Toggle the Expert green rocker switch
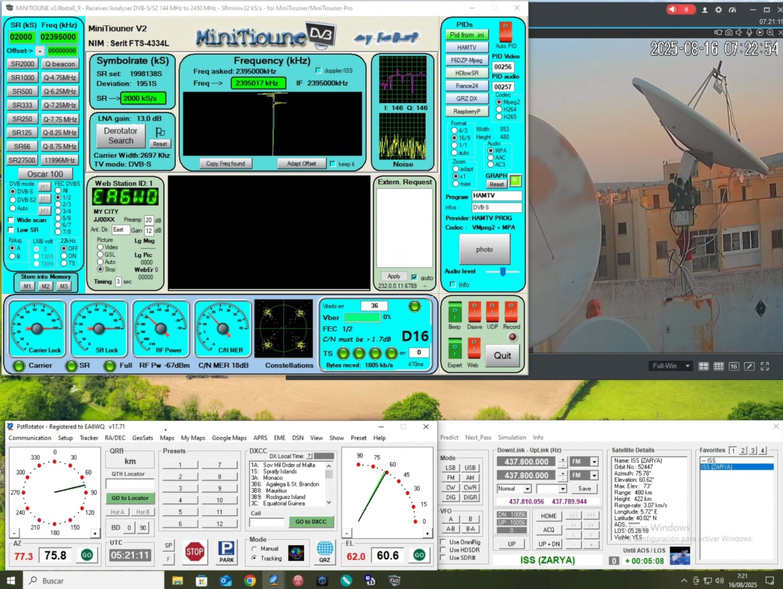The height and width of the screenshot is (589, 783). click(x=455, y=349)
